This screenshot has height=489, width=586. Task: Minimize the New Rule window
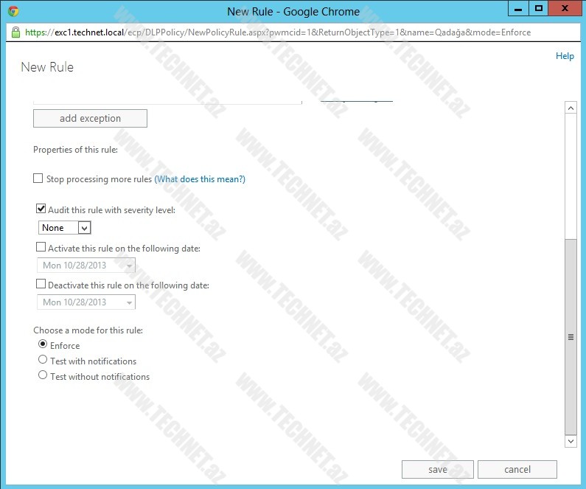tap(517, 9)
